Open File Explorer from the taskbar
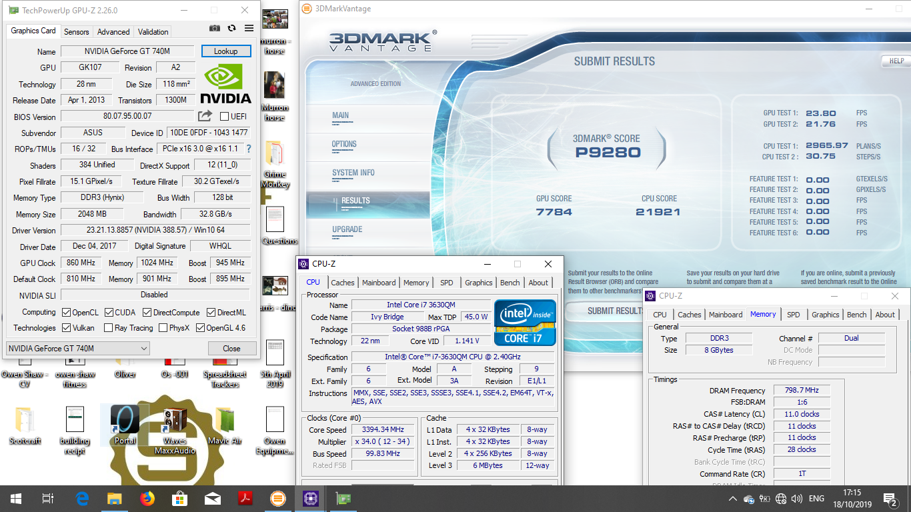Image resolution: width=911 pixels, height=512 pixels. tap(115, 499)
